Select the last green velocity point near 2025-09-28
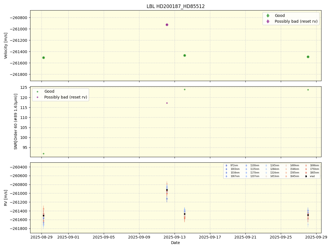This screenshot has height=249, width=332. (x=308, y=57)
